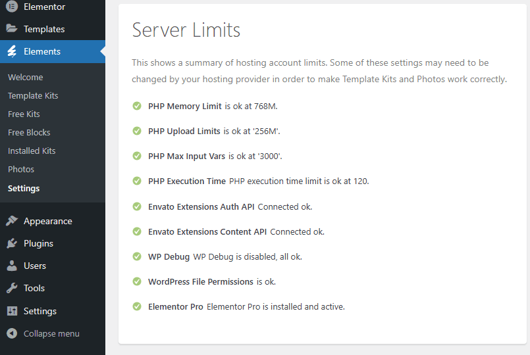
Task: Click the Appearance paintbrush icon
Action: coord(12,221)
